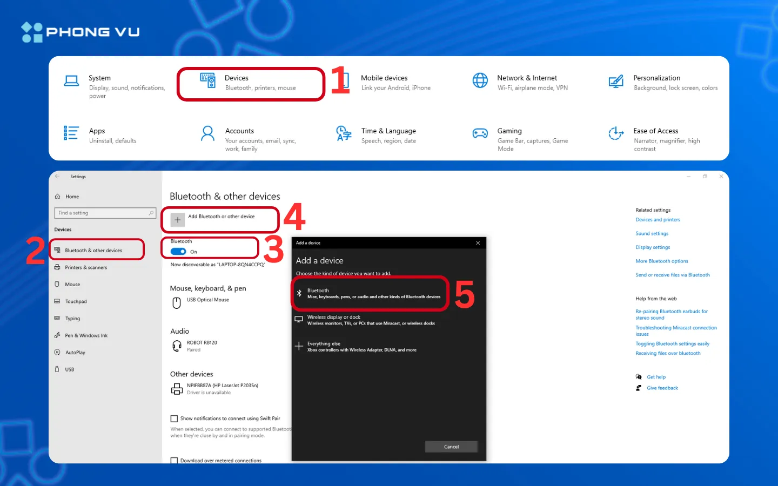This screenshot has height=486, width=778.
Task: Open More Bluetooth options link
Action: coord(662,261)
